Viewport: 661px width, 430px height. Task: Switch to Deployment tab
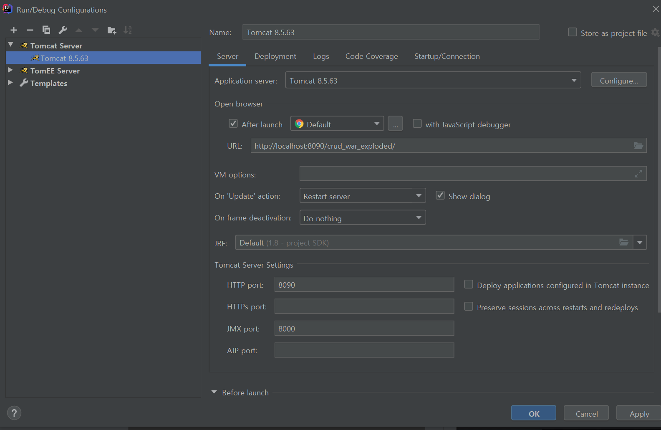(275, 56)
